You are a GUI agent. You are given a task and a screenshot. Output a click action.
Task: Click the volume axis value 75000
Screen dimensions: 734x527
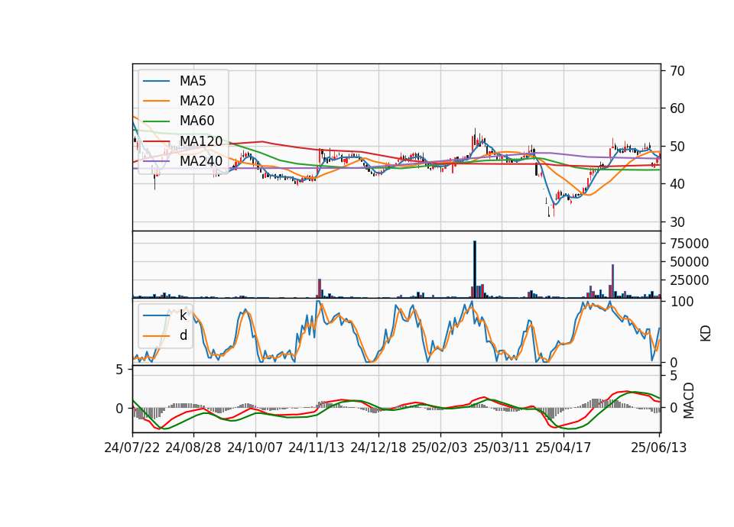[x=689, y=244]
